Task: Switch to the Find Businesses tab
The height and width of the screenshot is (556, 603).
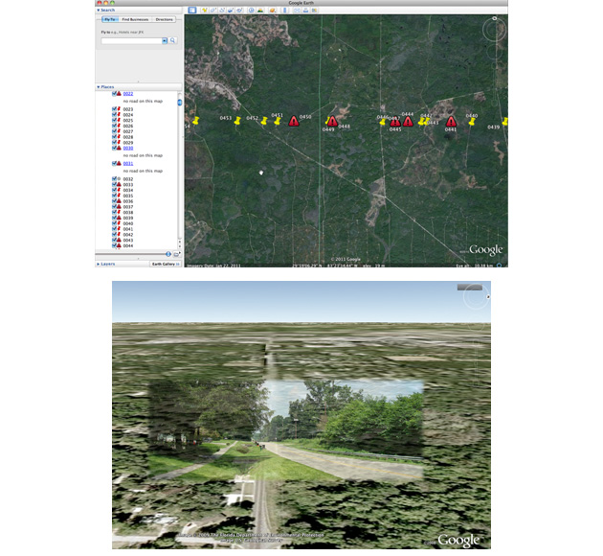Action: pyautogui.click(x=135, y=19)
